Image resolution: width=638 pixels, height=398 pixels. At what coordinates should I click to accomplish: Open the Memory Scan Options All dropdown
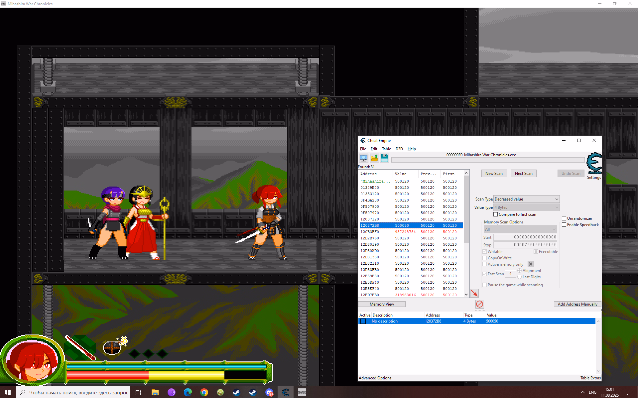coord(520,229)
